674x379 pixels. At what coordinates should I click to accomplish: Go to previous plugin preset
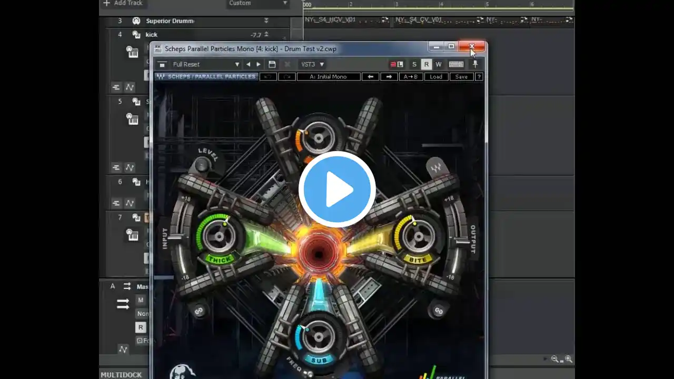click(x=248, y=64)
